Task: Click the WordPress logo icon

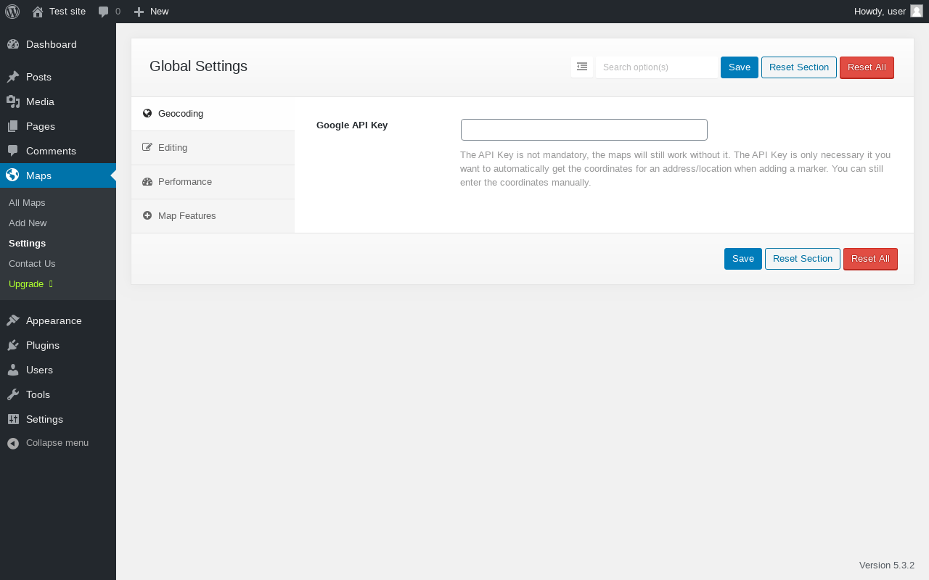Action: (12, 12)
